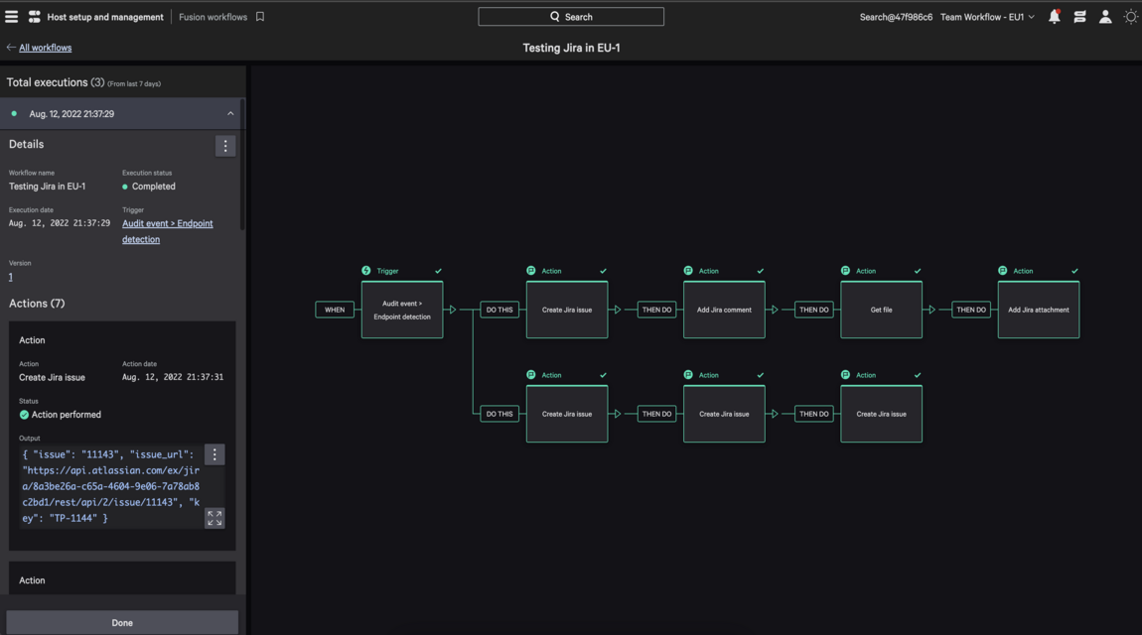Click action date Aug. 12, 2022 21:37:31
Viewport: 1142px width, 635px height.
click(173, 377)
